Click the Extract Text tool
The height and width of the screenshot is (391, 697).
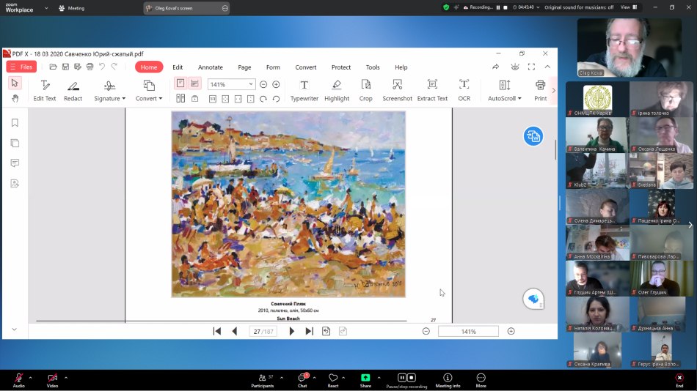tap(432, 90)
